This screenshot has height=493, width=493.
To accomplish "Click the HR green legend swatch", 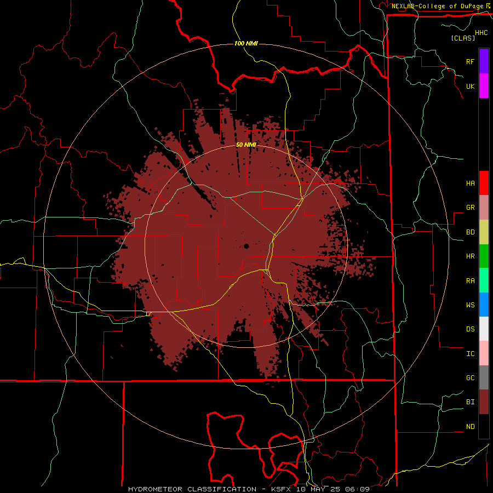I will coord(484,256).
